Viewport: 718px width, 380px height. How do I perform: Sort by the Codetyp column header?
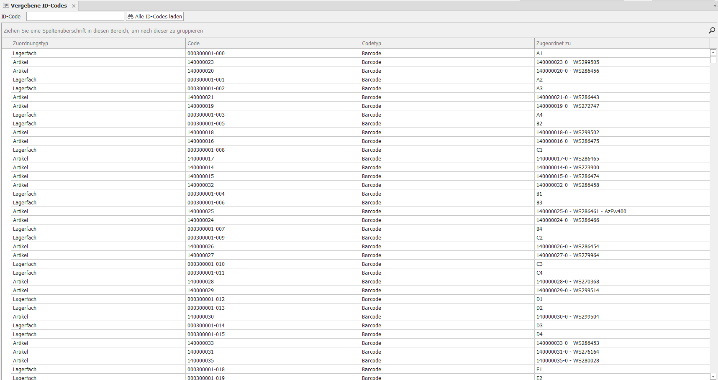pos(447,43)
